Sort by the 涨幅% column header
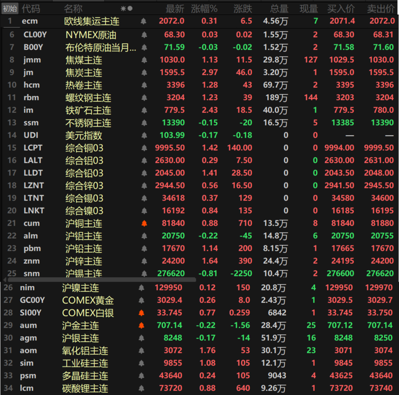The width and height of the screenshot is (399, 395). (204, 9)
